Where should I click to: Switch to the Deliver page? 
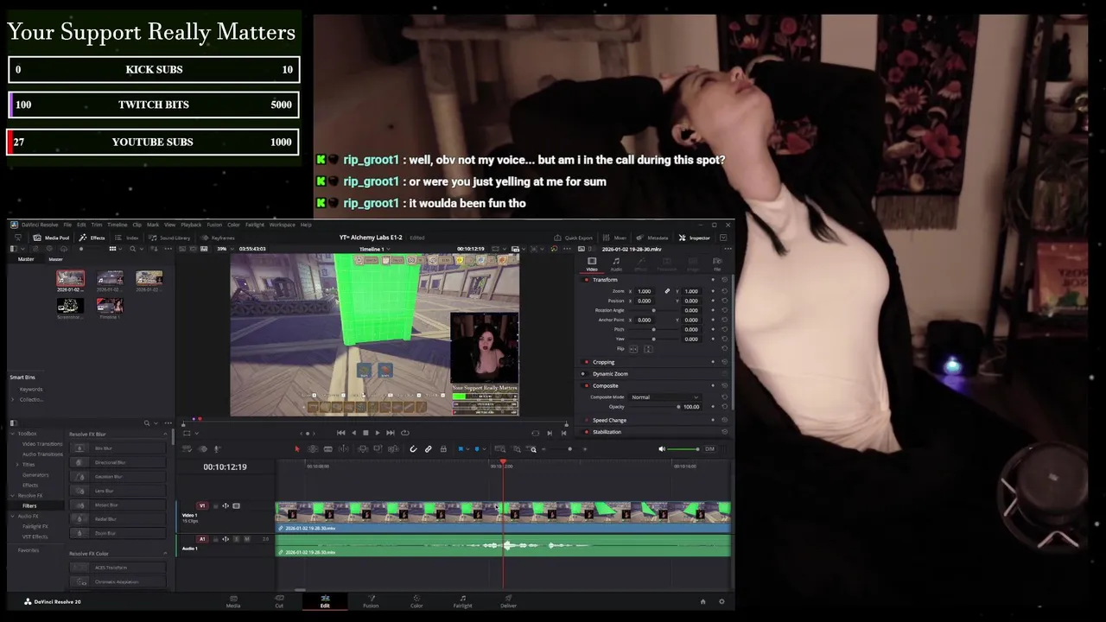click(x=508, y=601)
